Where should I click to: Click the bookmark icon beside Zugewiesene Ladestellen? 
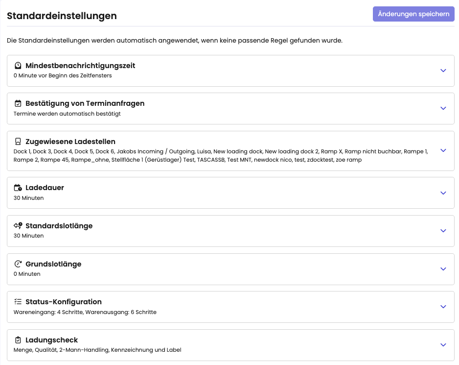pos(18,142)
